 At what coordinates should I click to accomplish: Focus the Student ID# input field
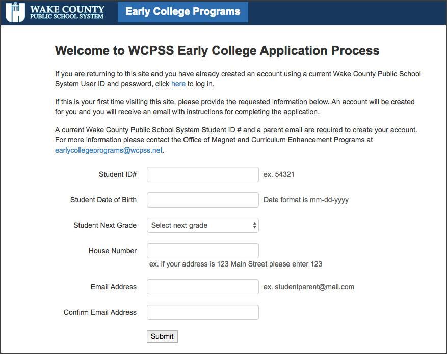coord(203,174)
